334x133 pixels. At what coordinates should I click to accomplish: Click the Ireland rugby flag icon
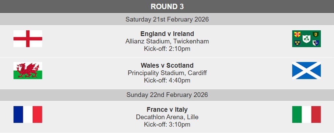pyautogui.click(x=306, y=39)
